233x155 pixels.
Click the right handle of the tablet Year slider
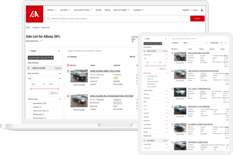click(165, 66)
